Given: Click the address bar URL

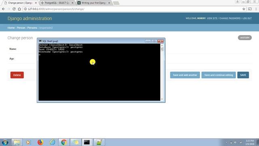Looking at the screenshot, I should pyautogui.click(x=56, y=9).
